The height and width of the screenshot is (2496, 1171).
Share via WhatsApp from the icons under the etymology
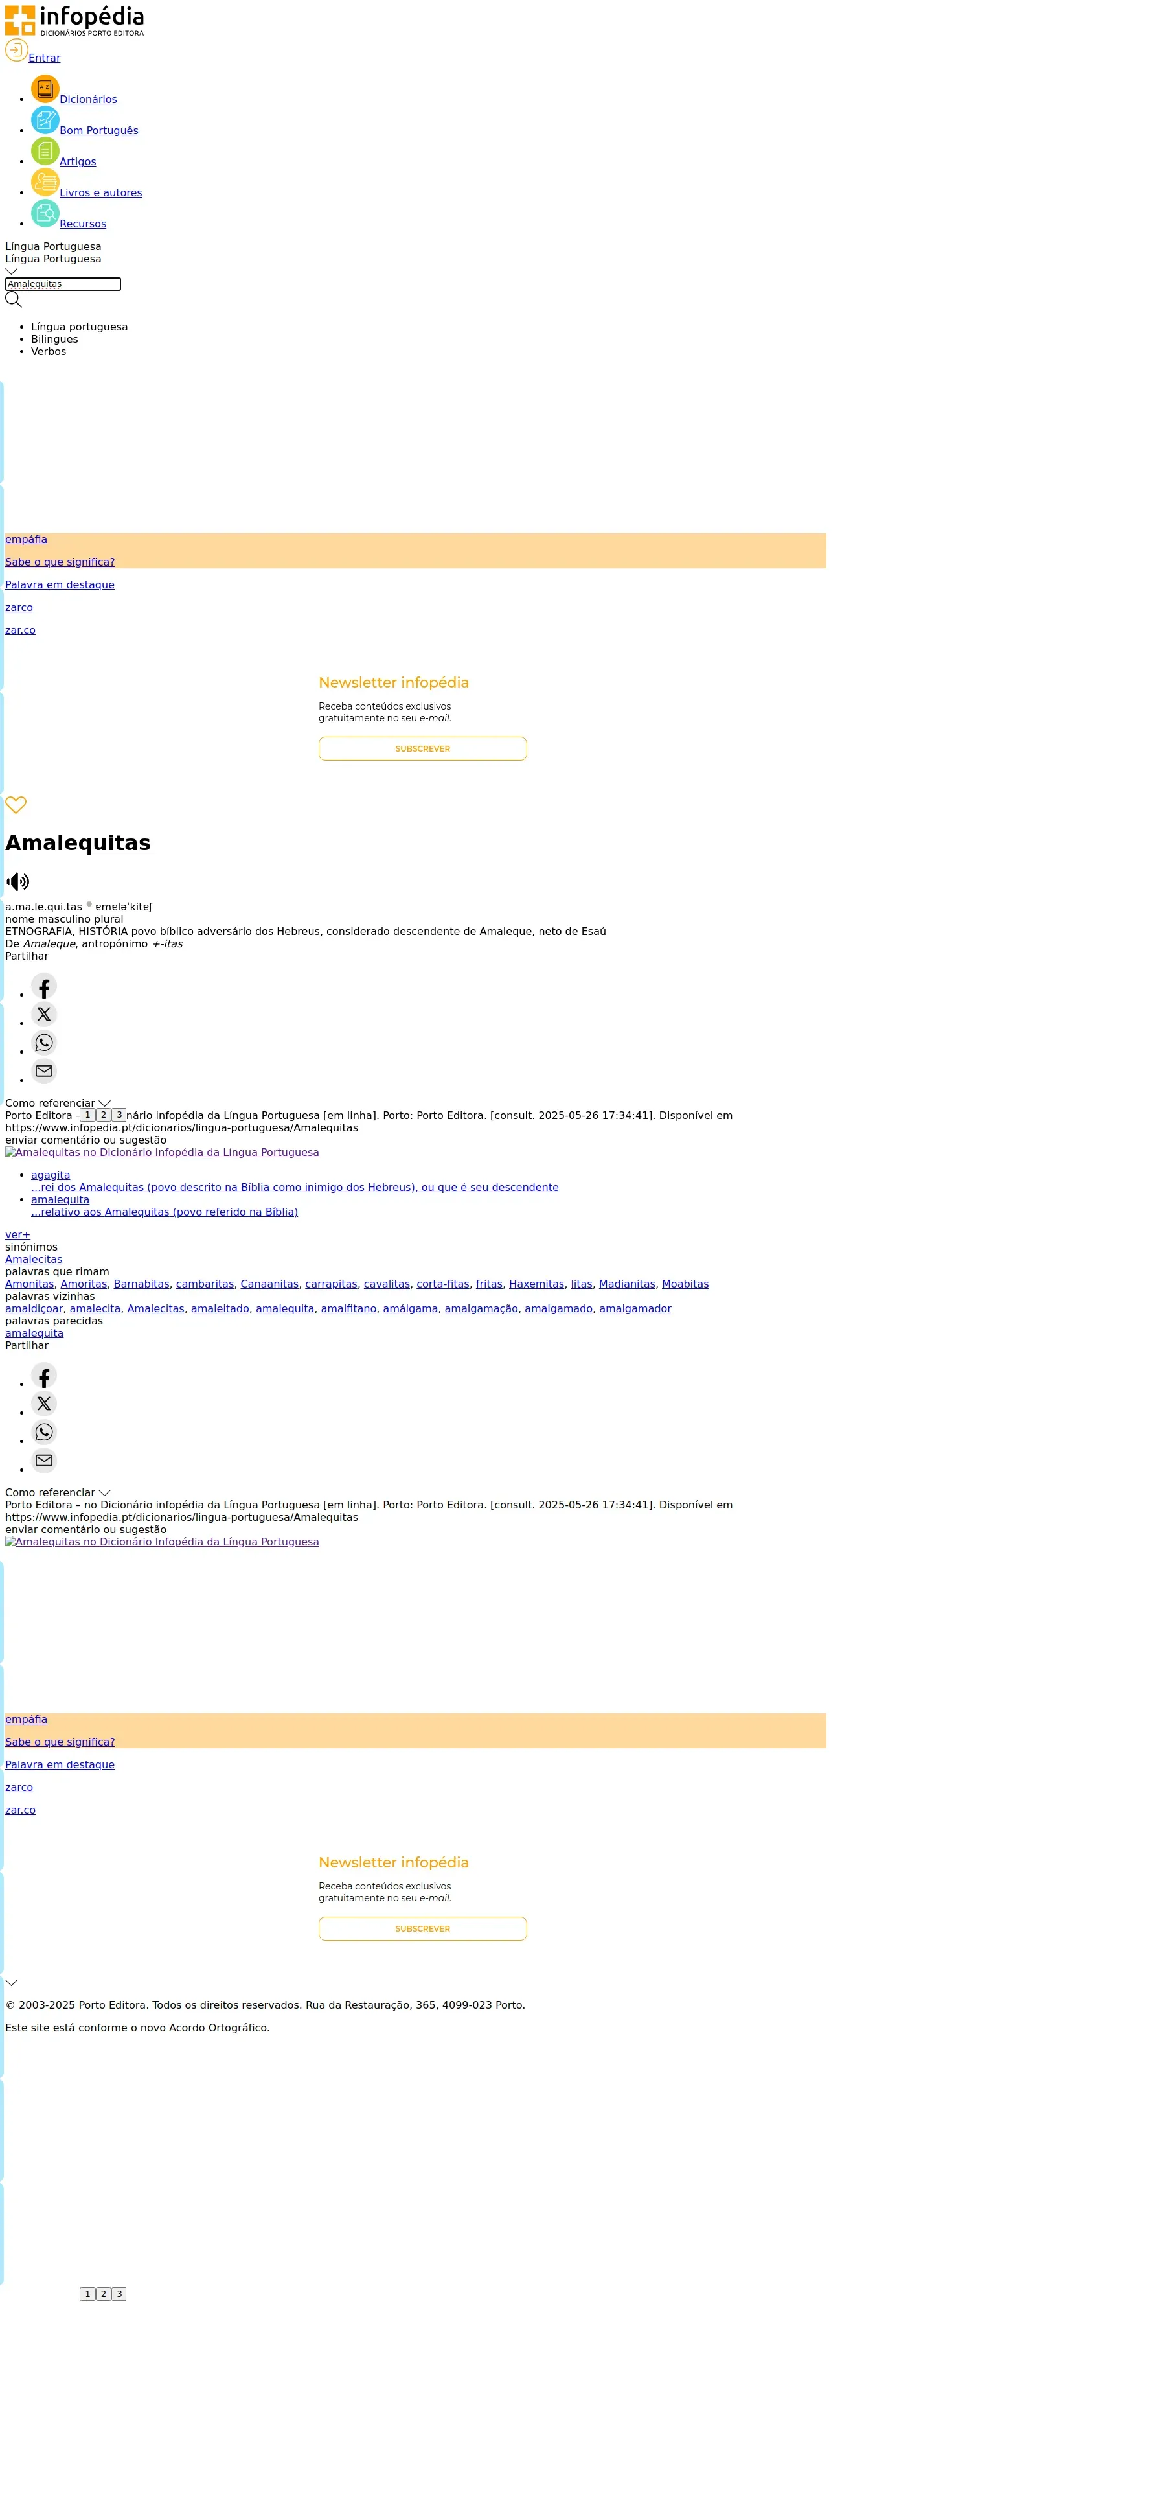[43, 1043]
